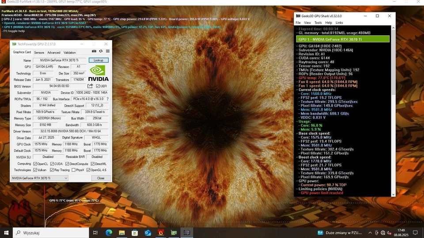Click the network globe tray icon
This screenshot has height=238, width=424.
[x=383, y=233]
